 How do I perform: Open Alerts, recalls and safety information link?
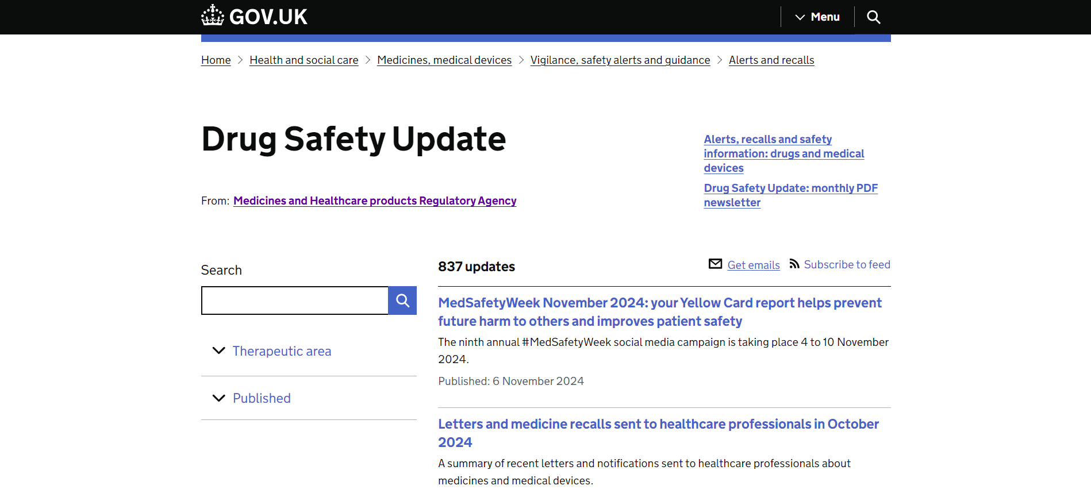783,153
